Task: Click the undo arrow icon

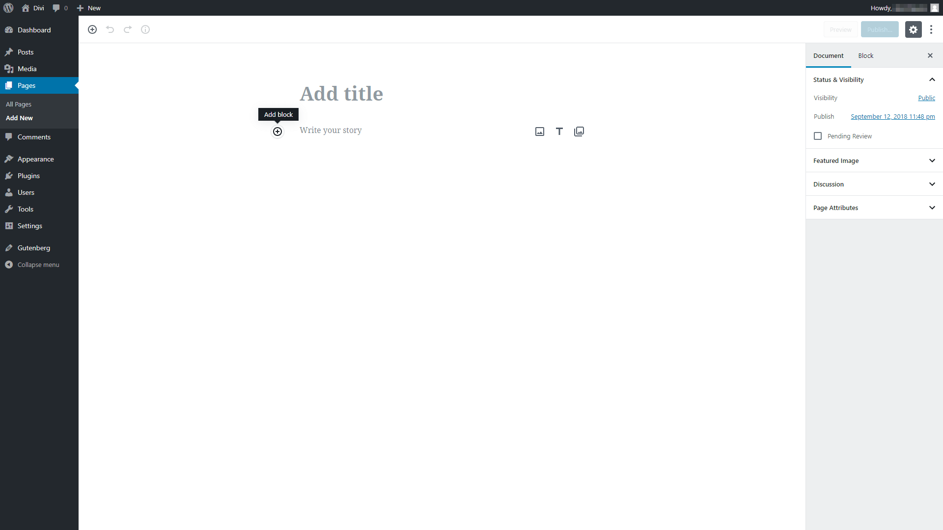Action: click(x=111, y=29)
